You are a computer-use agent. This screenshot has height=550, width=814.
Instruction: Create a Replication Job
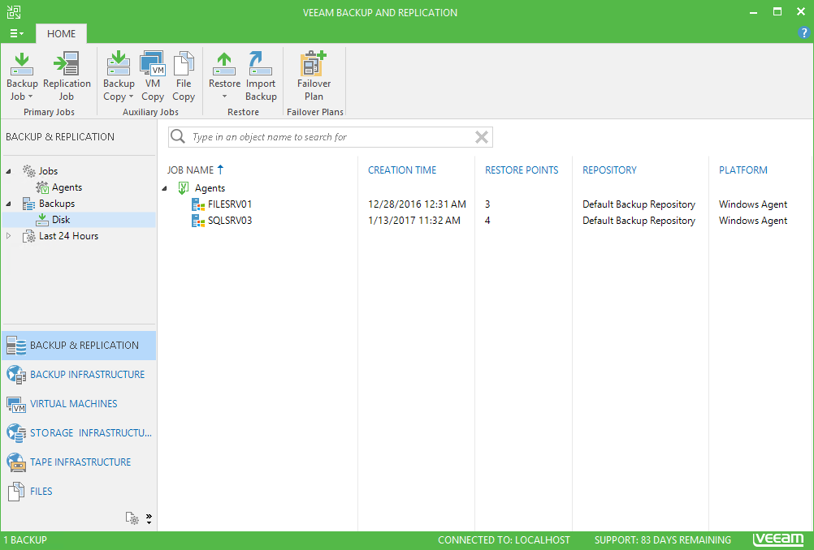[x=67, y=75]
